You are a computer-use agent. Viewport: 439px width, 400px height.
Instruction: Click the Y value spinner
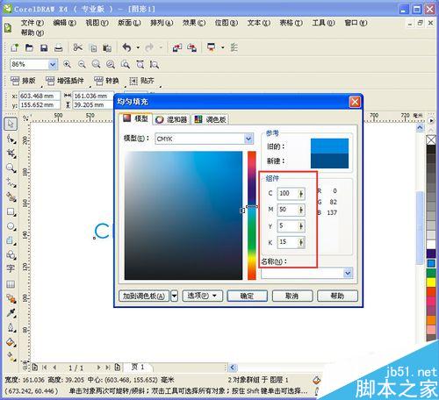[301, 225]
